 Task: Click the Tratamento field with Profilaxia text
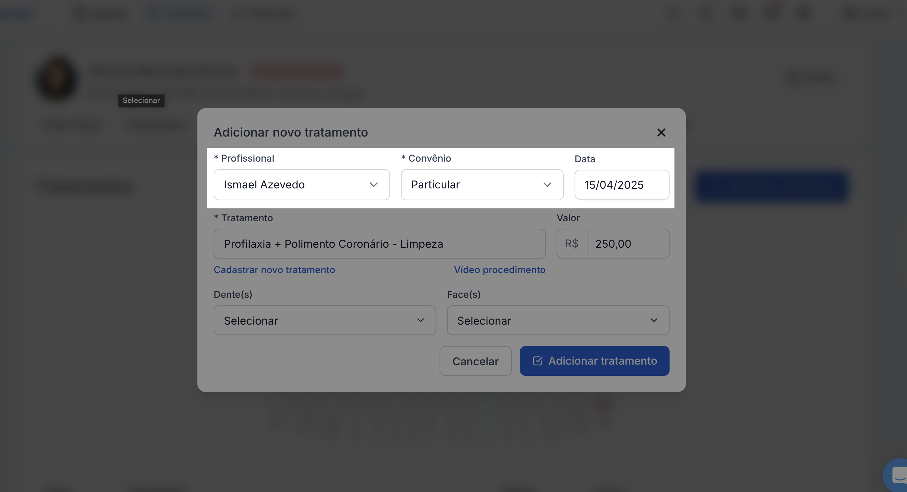point(379,244)
